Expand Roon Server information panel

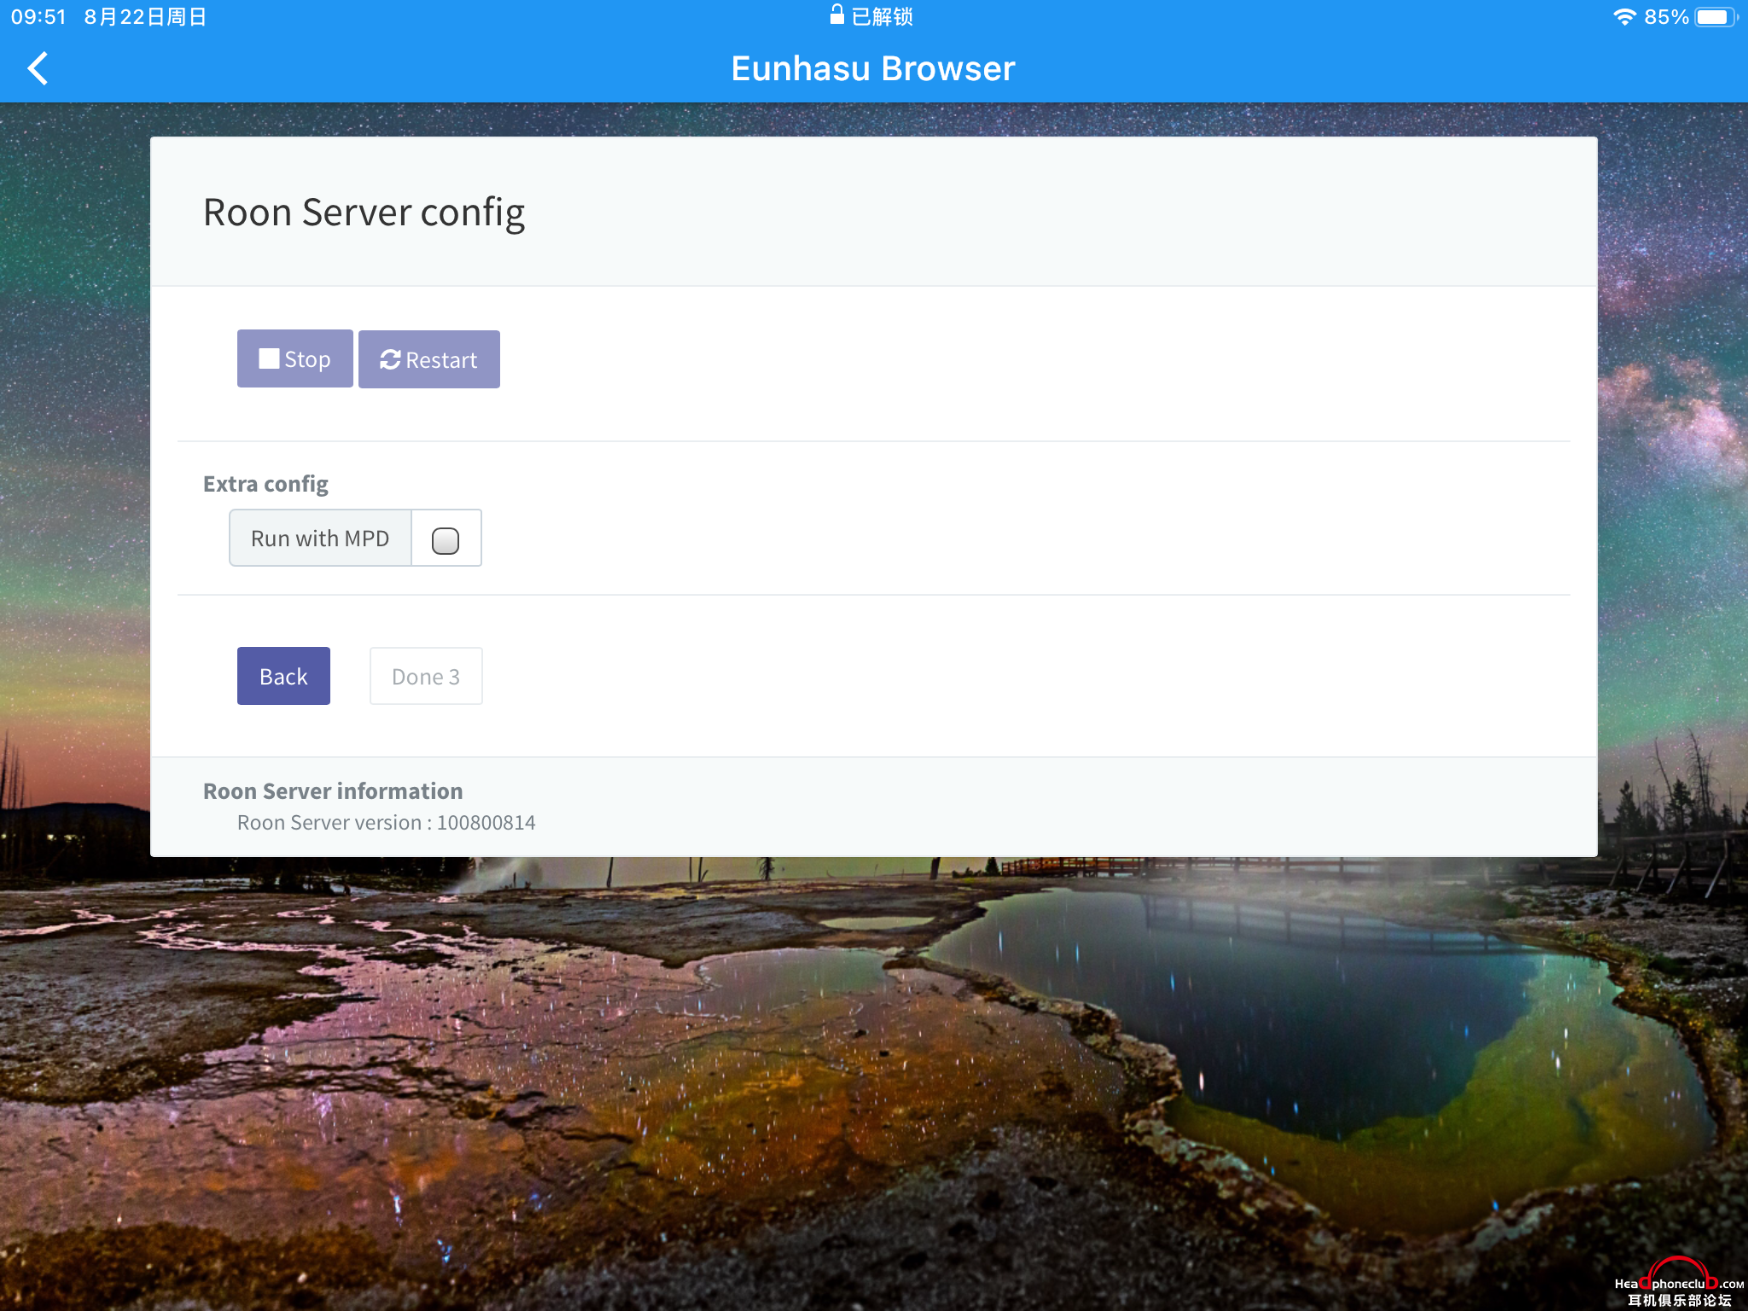click(x=333, y=790)
